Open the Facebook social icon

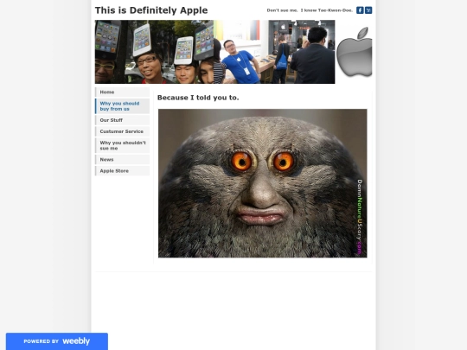pyautogui.click(x=360, y=10)
